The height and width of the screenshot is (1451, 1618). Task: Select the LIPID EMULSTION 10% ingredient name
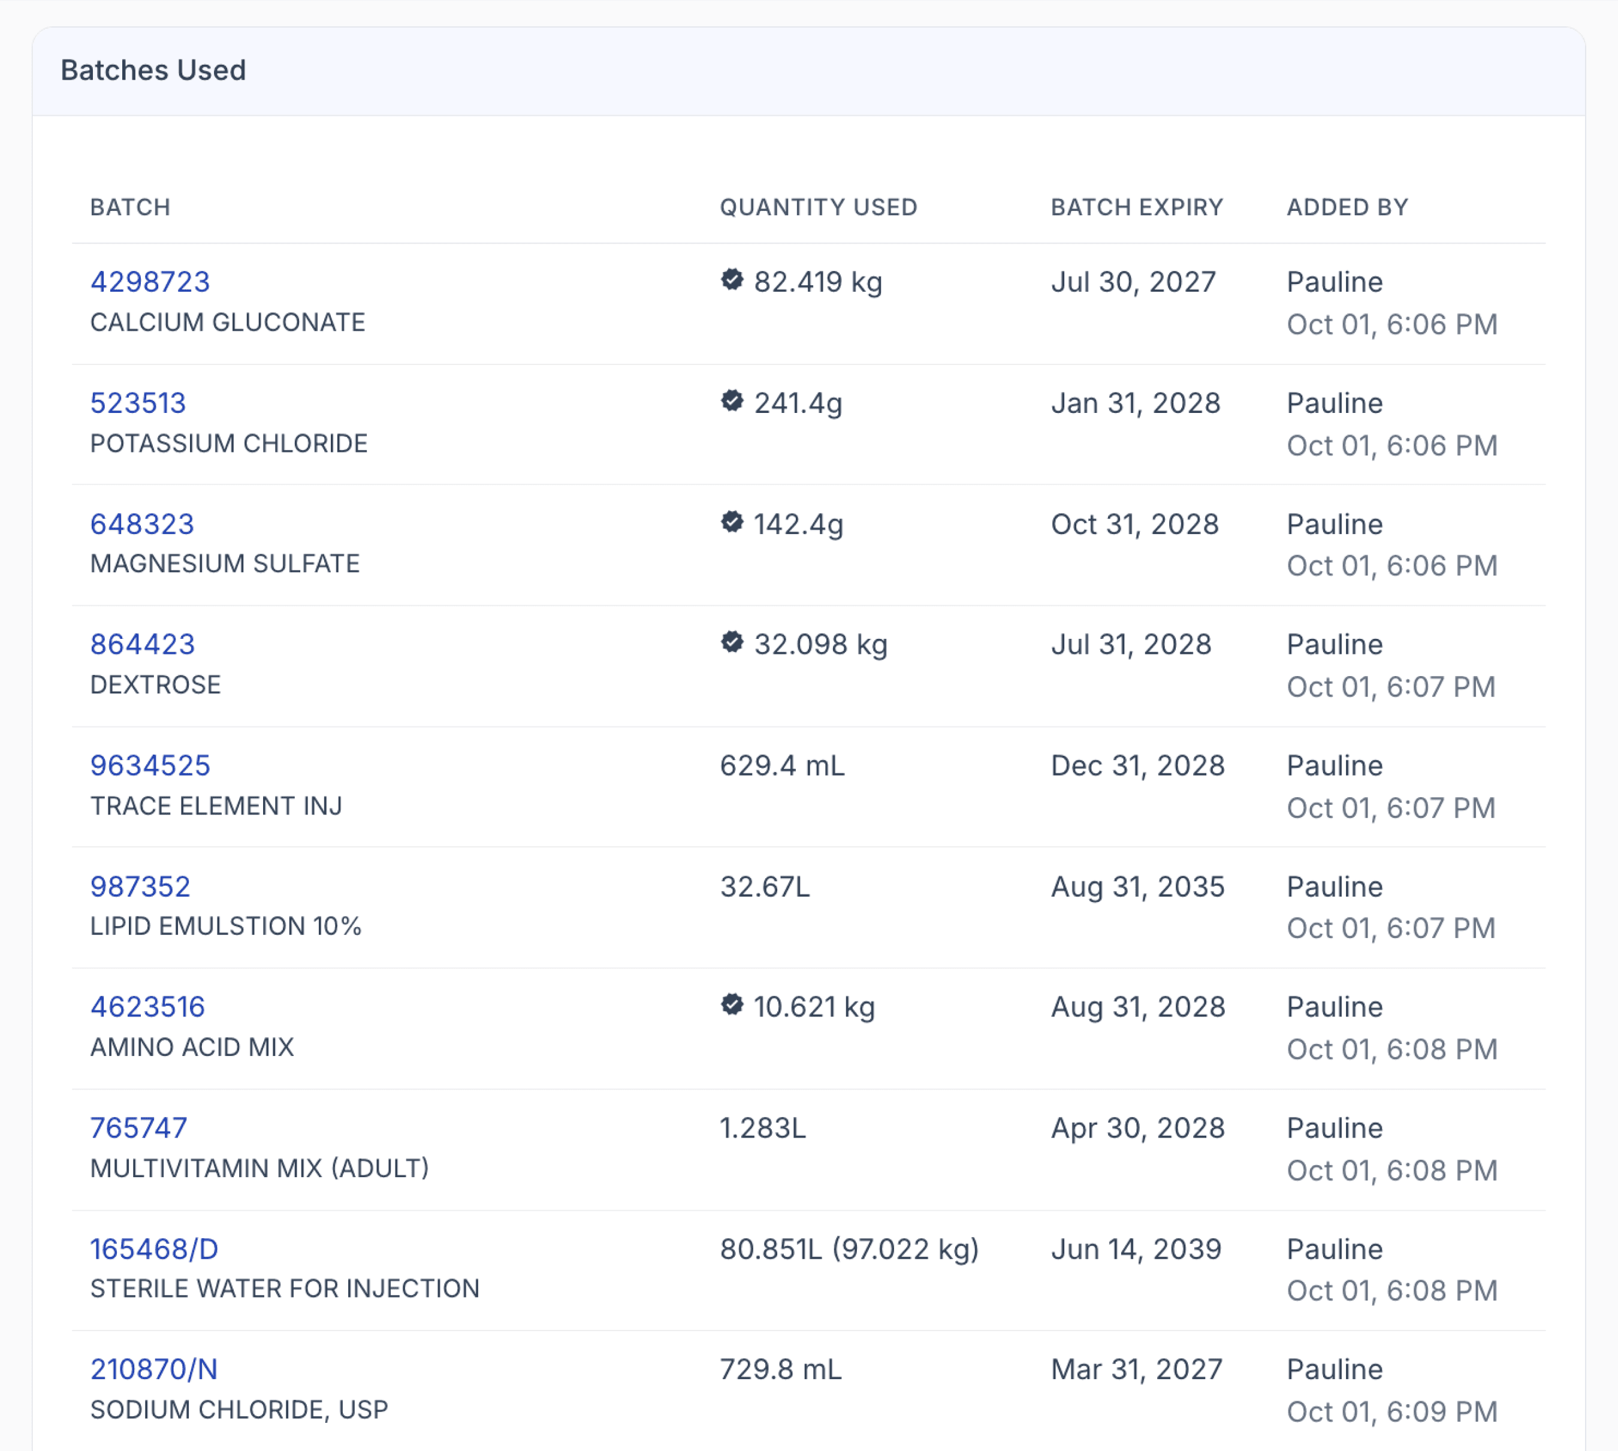click(225, 927)
